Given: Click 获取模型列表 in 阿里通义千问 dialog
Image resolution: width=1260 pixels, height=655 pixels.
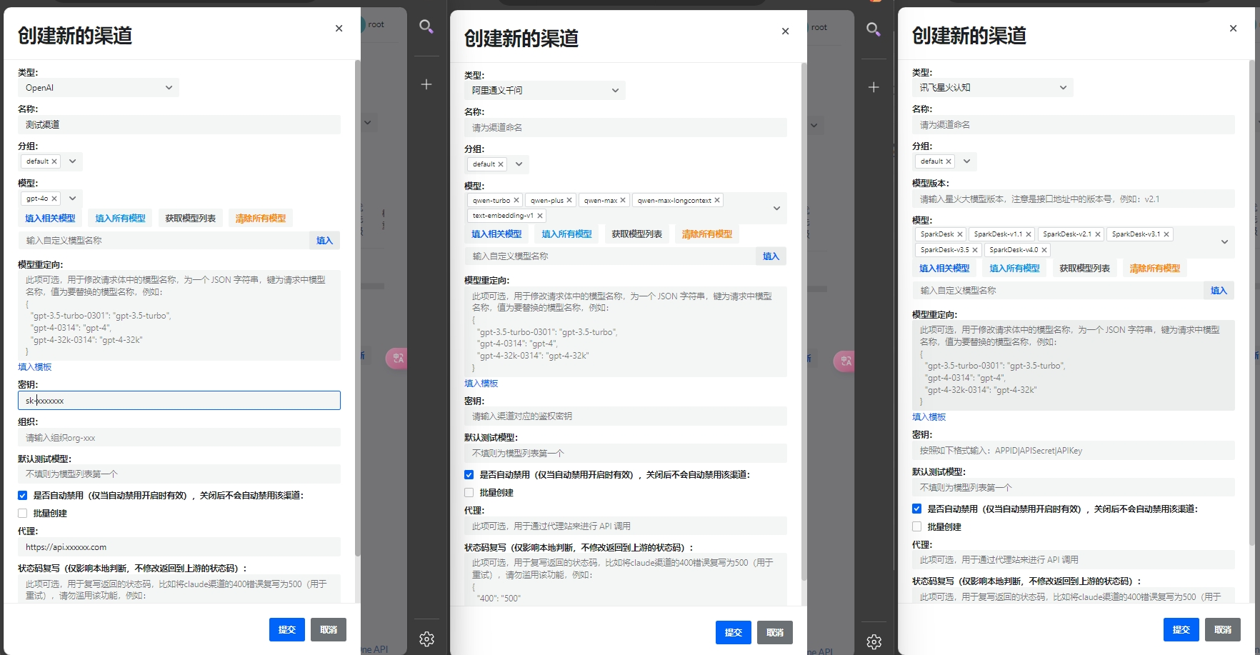Looking at the screenshot, I should tap(637, 234).
